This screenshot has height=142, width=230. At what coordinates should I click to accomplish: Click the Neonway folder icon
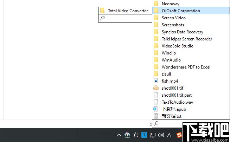click(156, 4)
